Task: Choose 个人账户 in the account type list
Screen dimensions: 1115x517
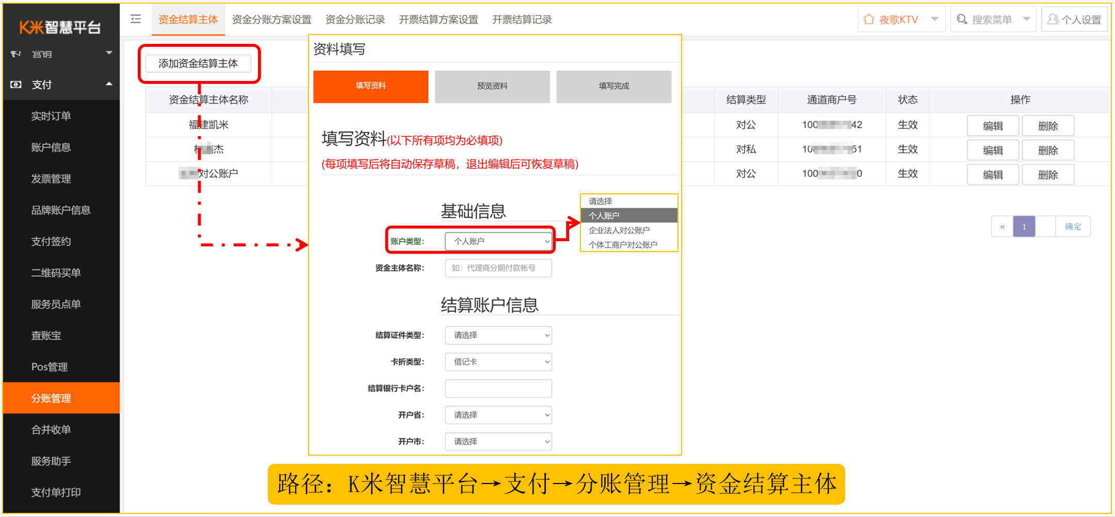Action: tap(629, 215)
